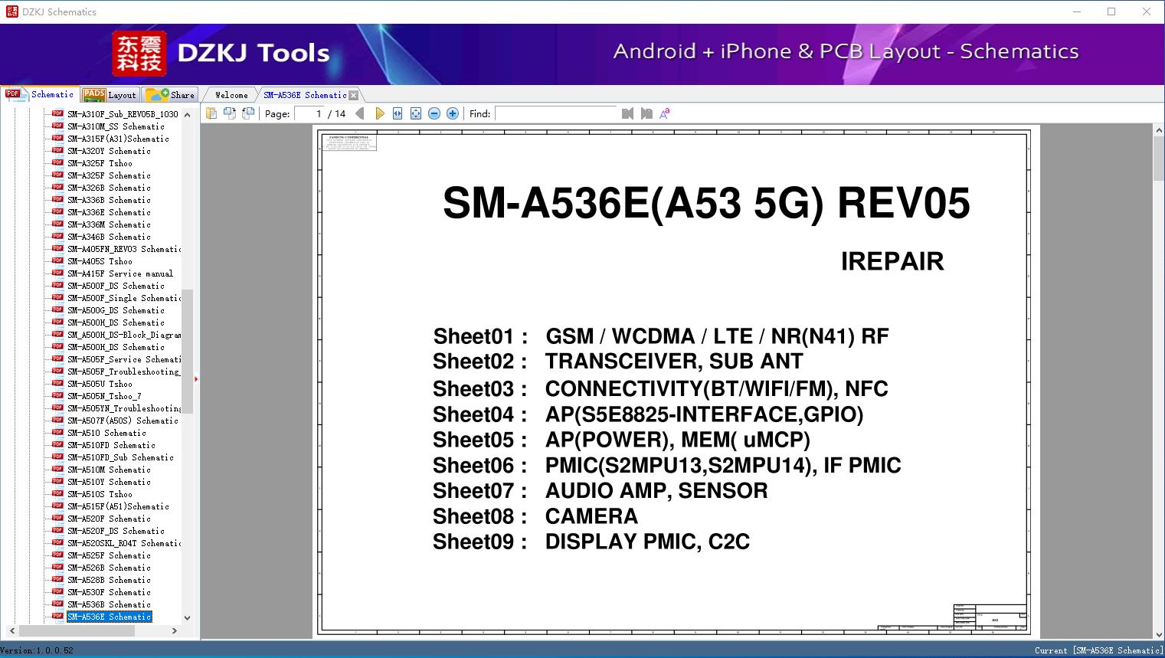Select SM-A525F Schematic in tree
This screenshot has height=658, width=1165.
pos(109,555)
